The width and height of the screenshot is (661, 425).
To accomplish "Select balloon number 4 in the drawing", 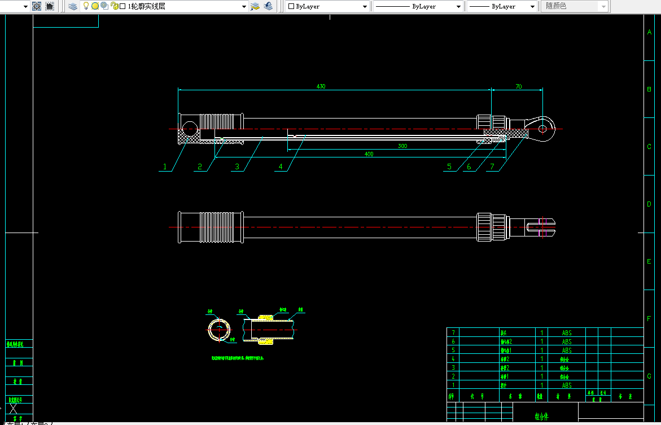I will coord(281,167).
